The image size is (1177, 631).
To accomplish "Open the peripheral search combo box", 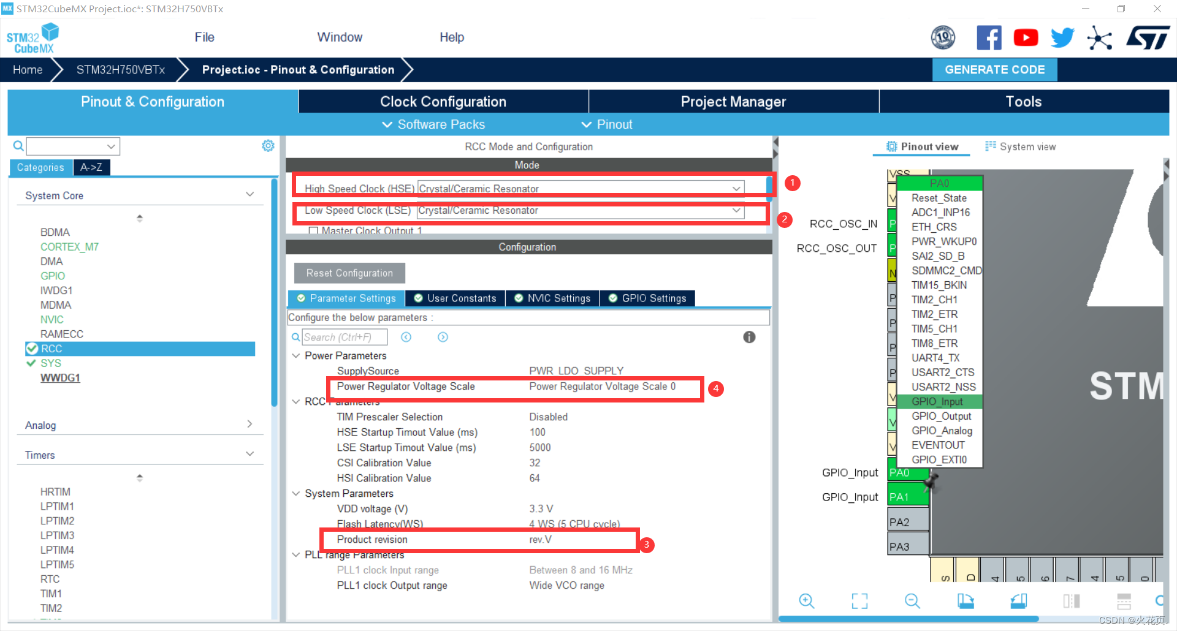I will [x=73, y=146].
